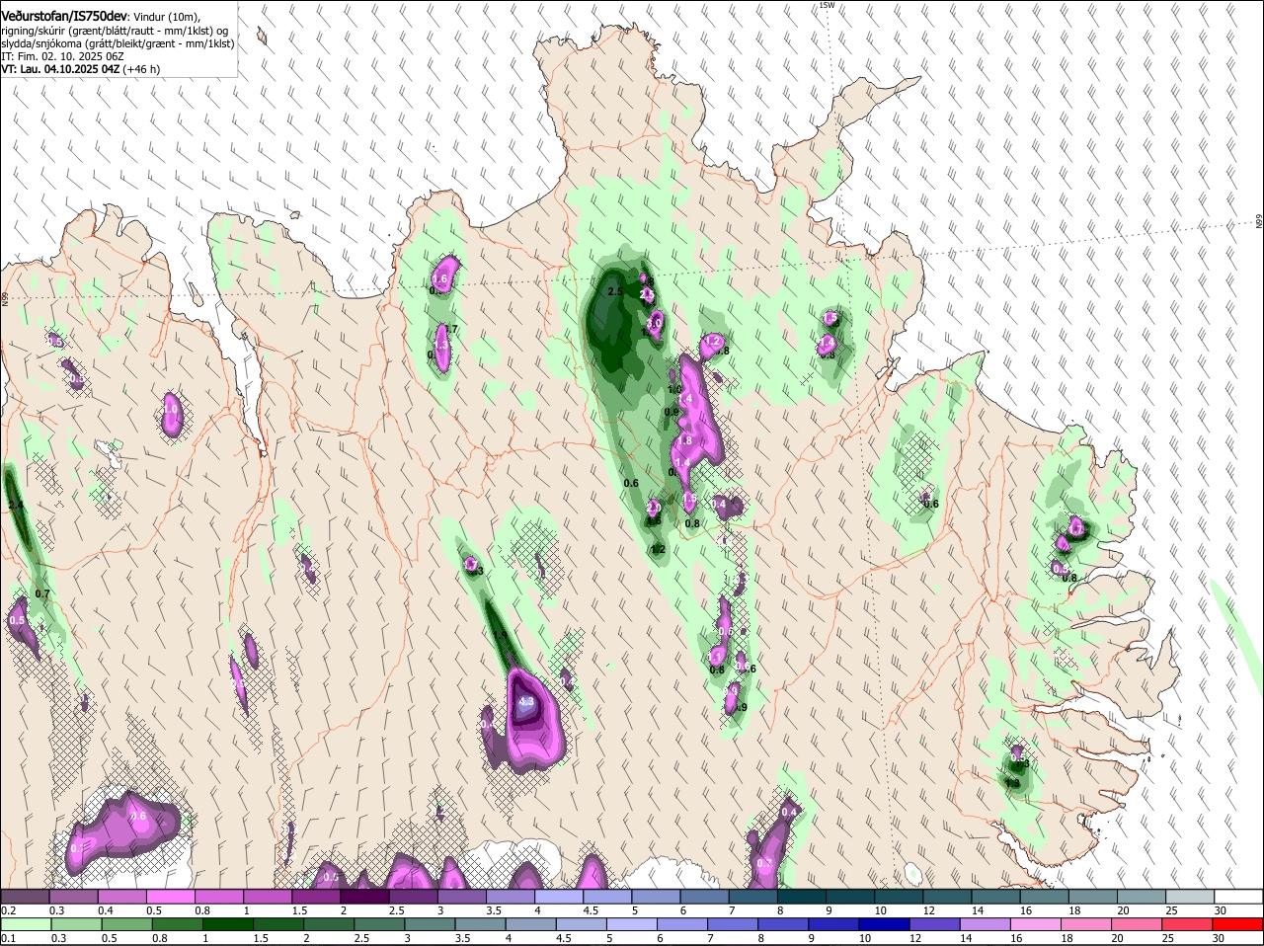Click the pink 16–18 swatch, lower legend row
The image size is (1264, 946).
[x=1035, y=924]
